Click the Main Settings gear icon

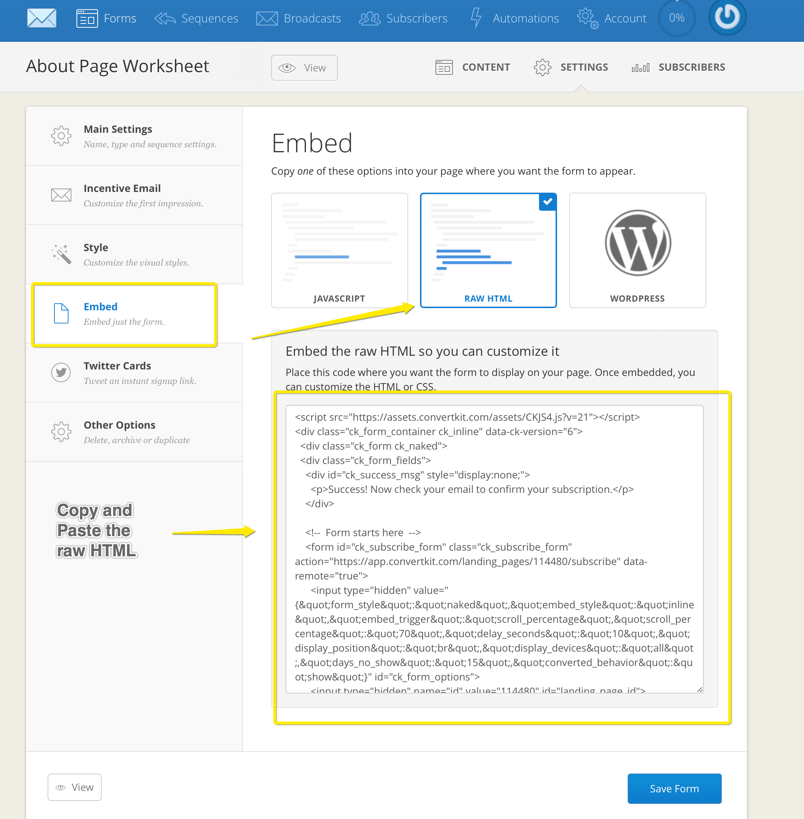[x=61, y=136]
